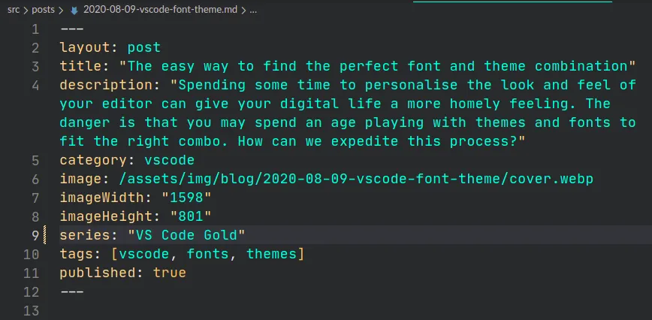This screenshot has width=652, height=320.
Task: Click the 'imageWidth' key
Action: [x=102, y=198]
